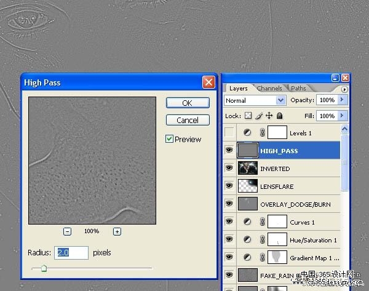Hide the HIGH_PASS layer
The width and height of the screenshot is (369, 291).
[229, 150]
